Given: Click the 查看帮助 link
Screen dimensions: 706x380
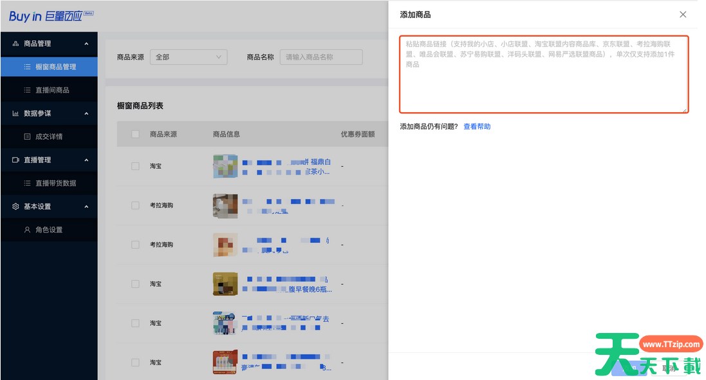Looking at the screenshot, I should pos(477,127).
